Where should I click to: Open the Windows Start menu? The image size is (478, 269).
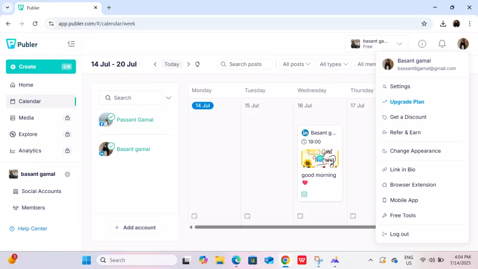(x=87, y=260)
